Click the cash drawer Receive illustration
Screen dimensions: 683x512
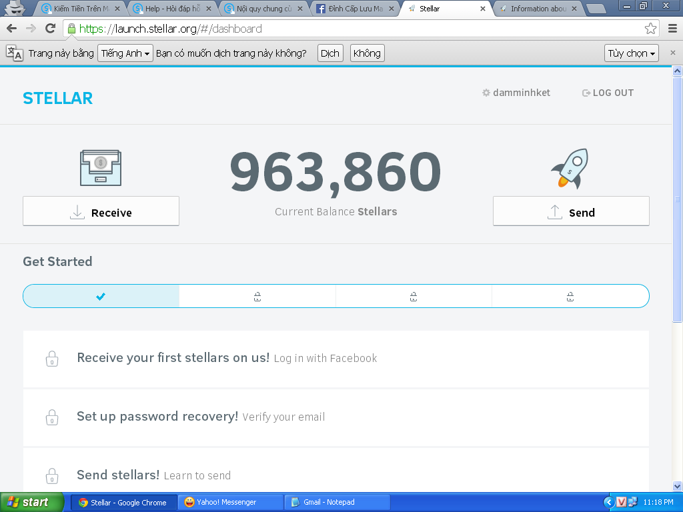(101, 168)
